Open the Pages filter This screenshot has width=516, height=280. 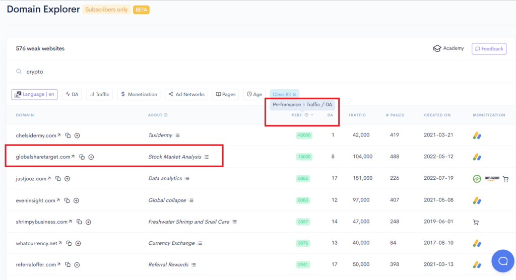(226, 95)
